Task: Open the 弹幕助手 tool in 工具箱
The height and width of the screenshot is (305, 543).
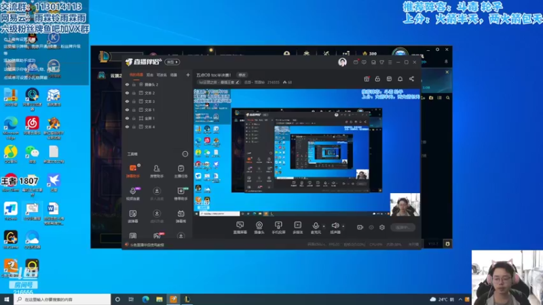Action: (x=132, y=171)
